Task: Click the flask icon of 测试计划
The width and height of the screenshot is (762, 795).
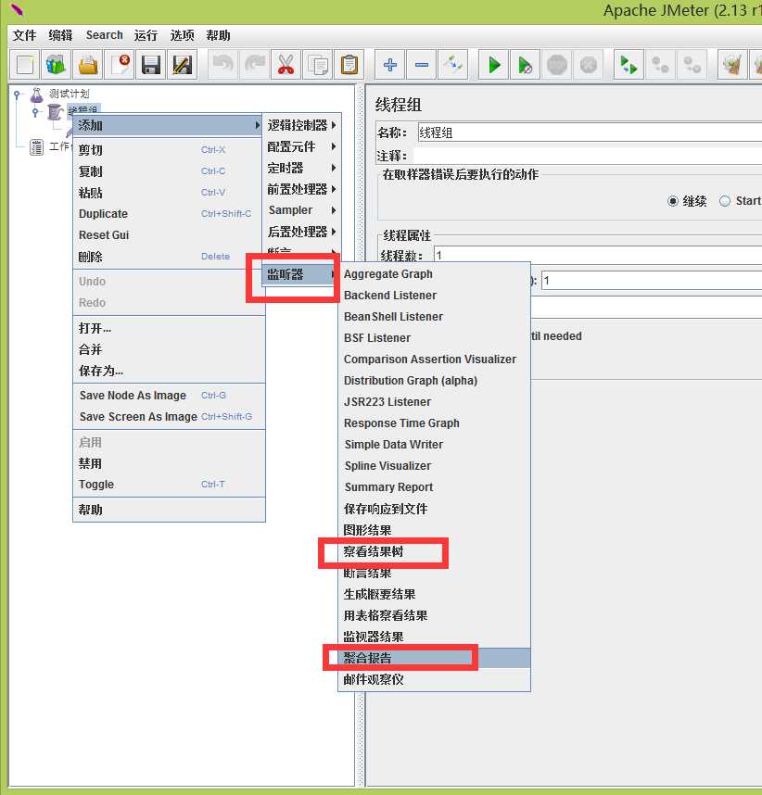Action: point(36,95)
